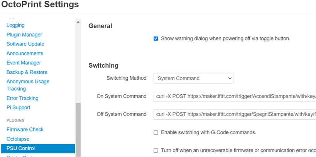Click the sidebar scroll-up arrow

[x=78, y=22]
